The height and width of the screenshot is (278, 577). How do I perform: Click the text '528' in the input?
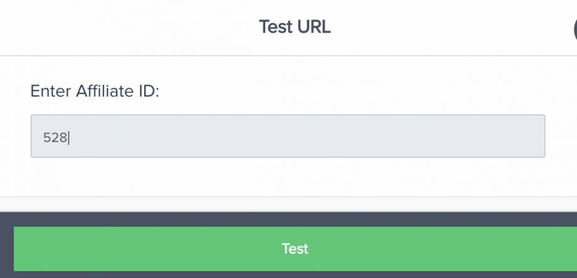pos(55,137)
